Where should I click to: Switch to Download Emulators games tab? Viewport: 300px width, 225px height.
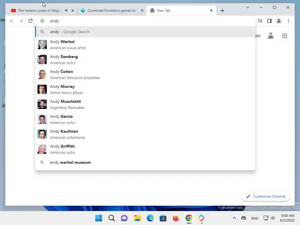[x=112, y=11]
